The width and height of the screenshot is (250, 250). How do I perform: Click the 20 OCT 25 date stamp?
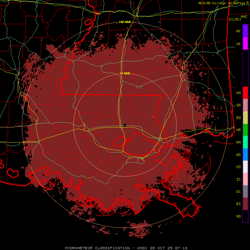tap(161, 248)
